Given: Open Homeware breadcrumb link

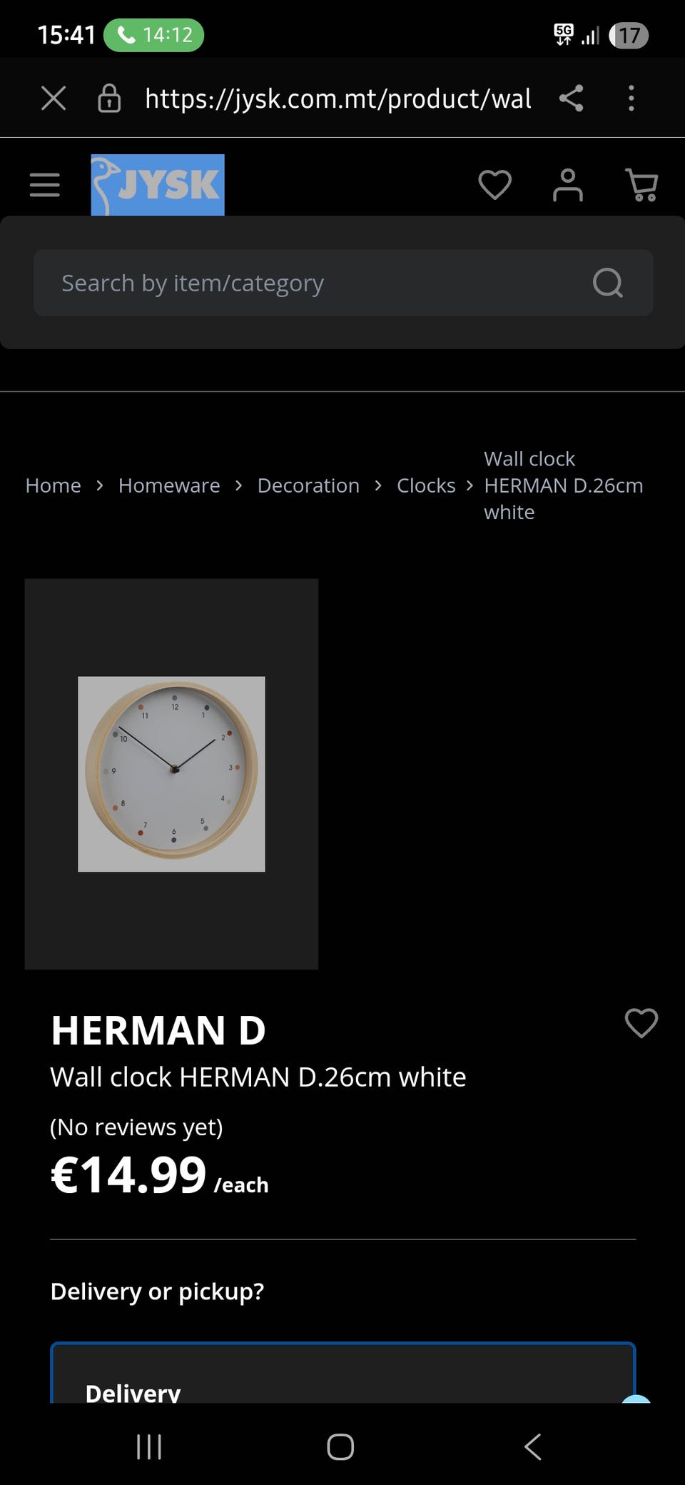Looking at the screenshot, I should pyautogui.click(x=169, y=485).
